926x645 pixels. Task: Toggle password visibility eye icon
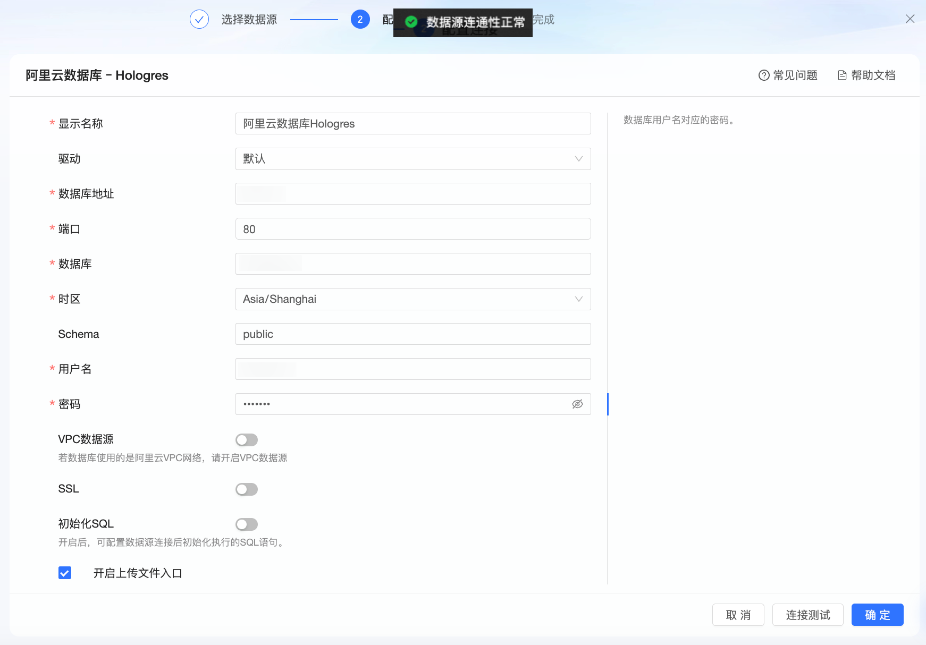(577, 404)
